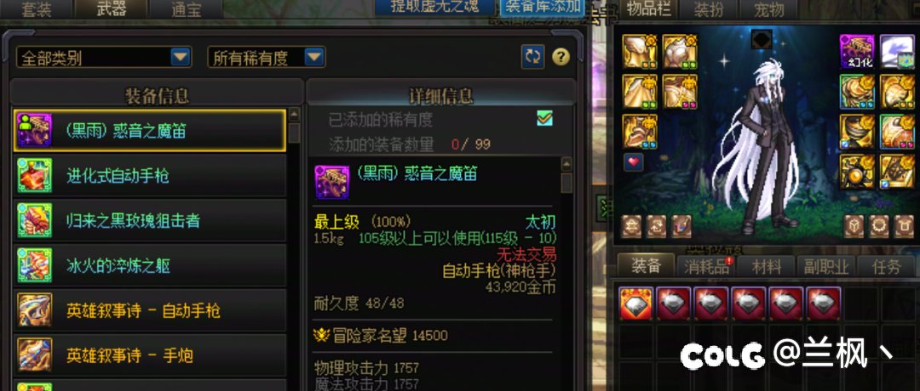
Task: Click the 进化式自动手枪 weapon icon
Action: coord(35,176)
